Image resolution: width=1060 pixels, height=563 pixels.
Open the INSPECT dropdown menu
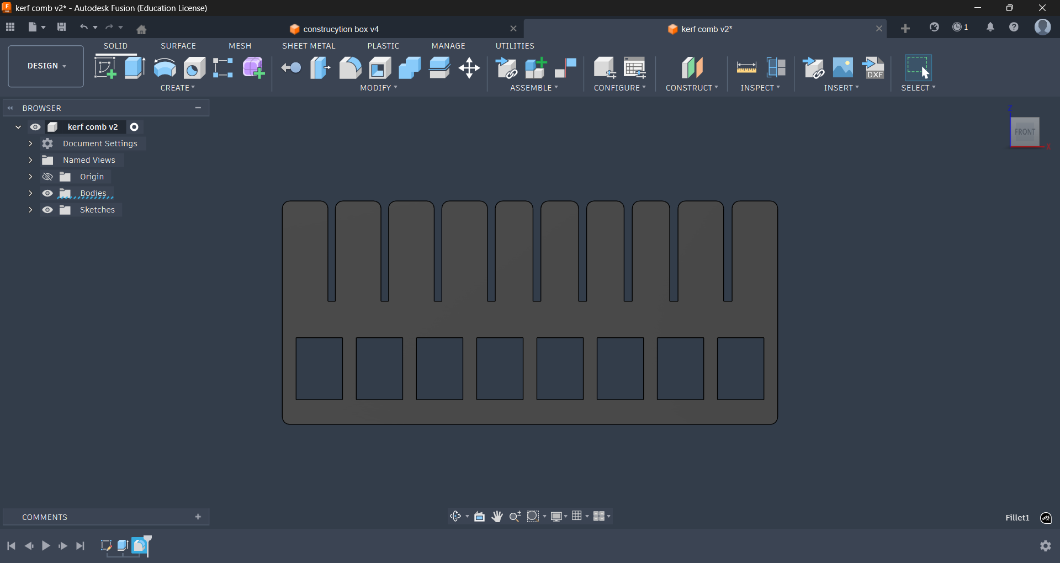760,88
